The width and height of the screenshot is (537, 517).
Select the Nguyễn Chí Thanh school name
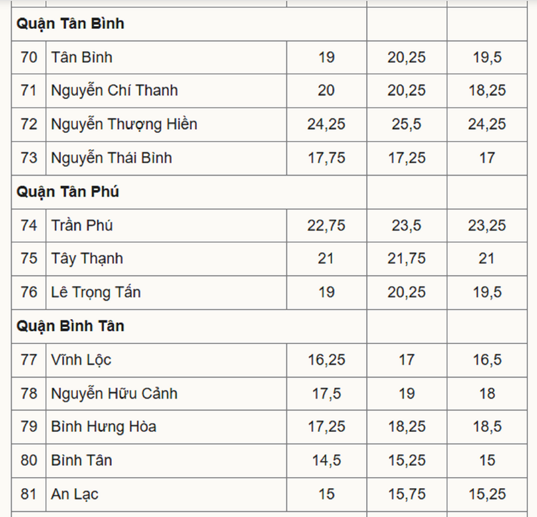(114, 90)
